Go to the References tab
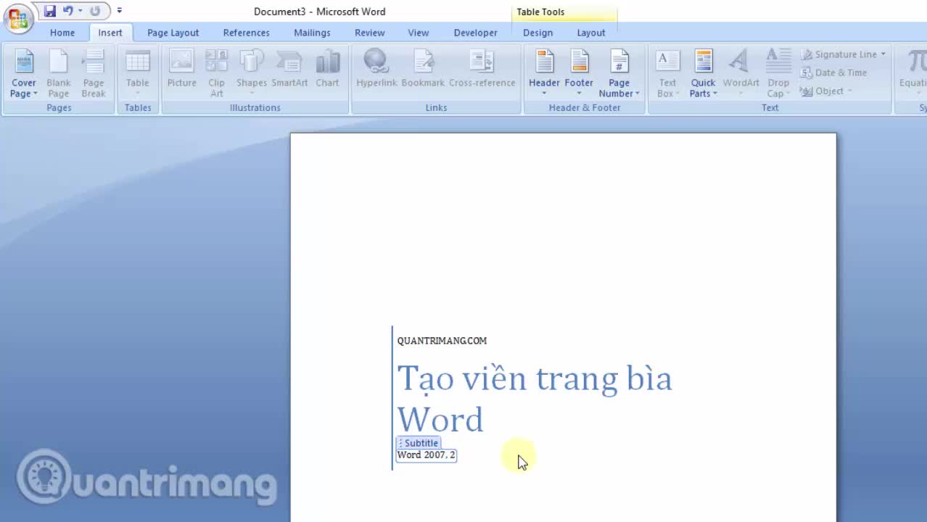Screen dimensions: 927x522 [246, 33]
